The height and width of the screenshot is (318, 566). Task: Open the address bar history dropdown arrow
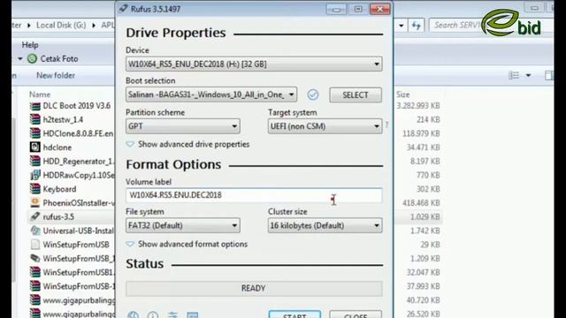401,26
